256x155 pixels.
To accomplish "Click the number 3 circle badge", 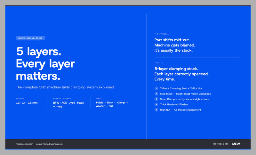I will pos(156,99).
